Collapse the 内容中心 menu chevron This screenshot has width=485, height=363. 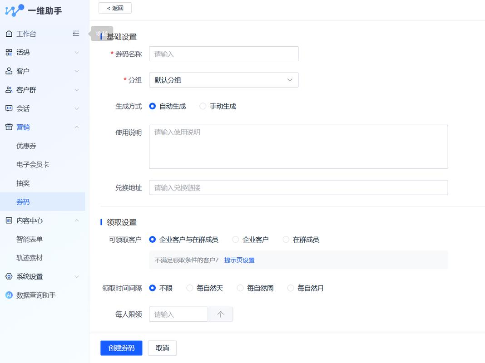click(77, 220)
